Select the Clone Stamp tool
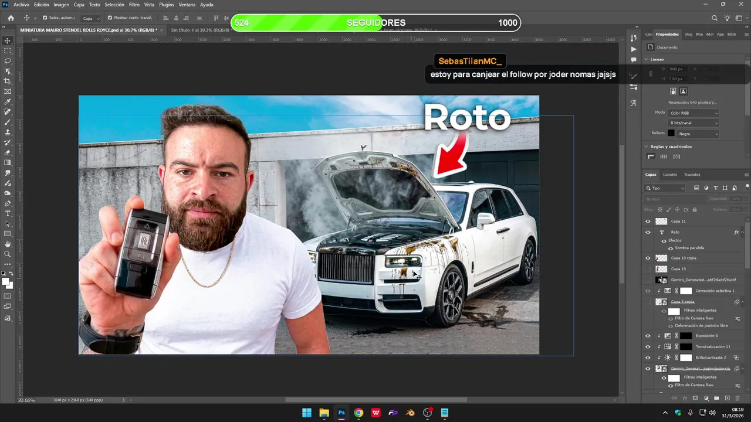 [8, 132]
